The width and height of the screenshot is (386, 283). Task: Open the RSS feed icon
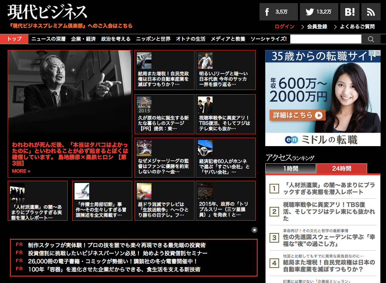click(371, 12)
